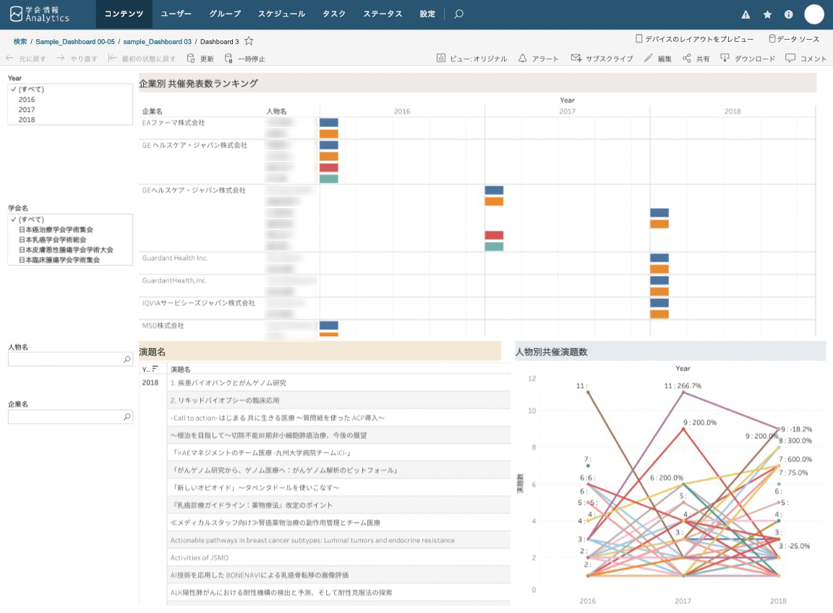
Task: Click the 更新 refresh icon
Action: pyautogui.click(x=191, y=58)
